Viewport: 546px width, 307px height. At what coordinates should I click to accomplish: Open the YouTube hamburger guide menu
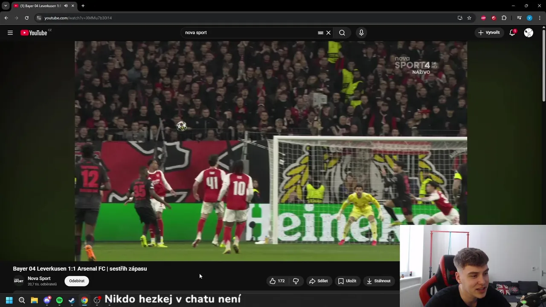click(10, 33)
